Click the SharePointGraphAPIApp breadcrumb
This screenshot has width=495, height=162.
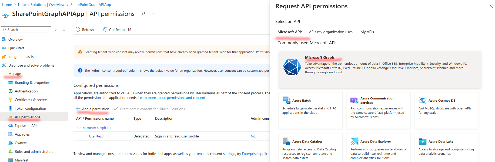pos(91,5)
